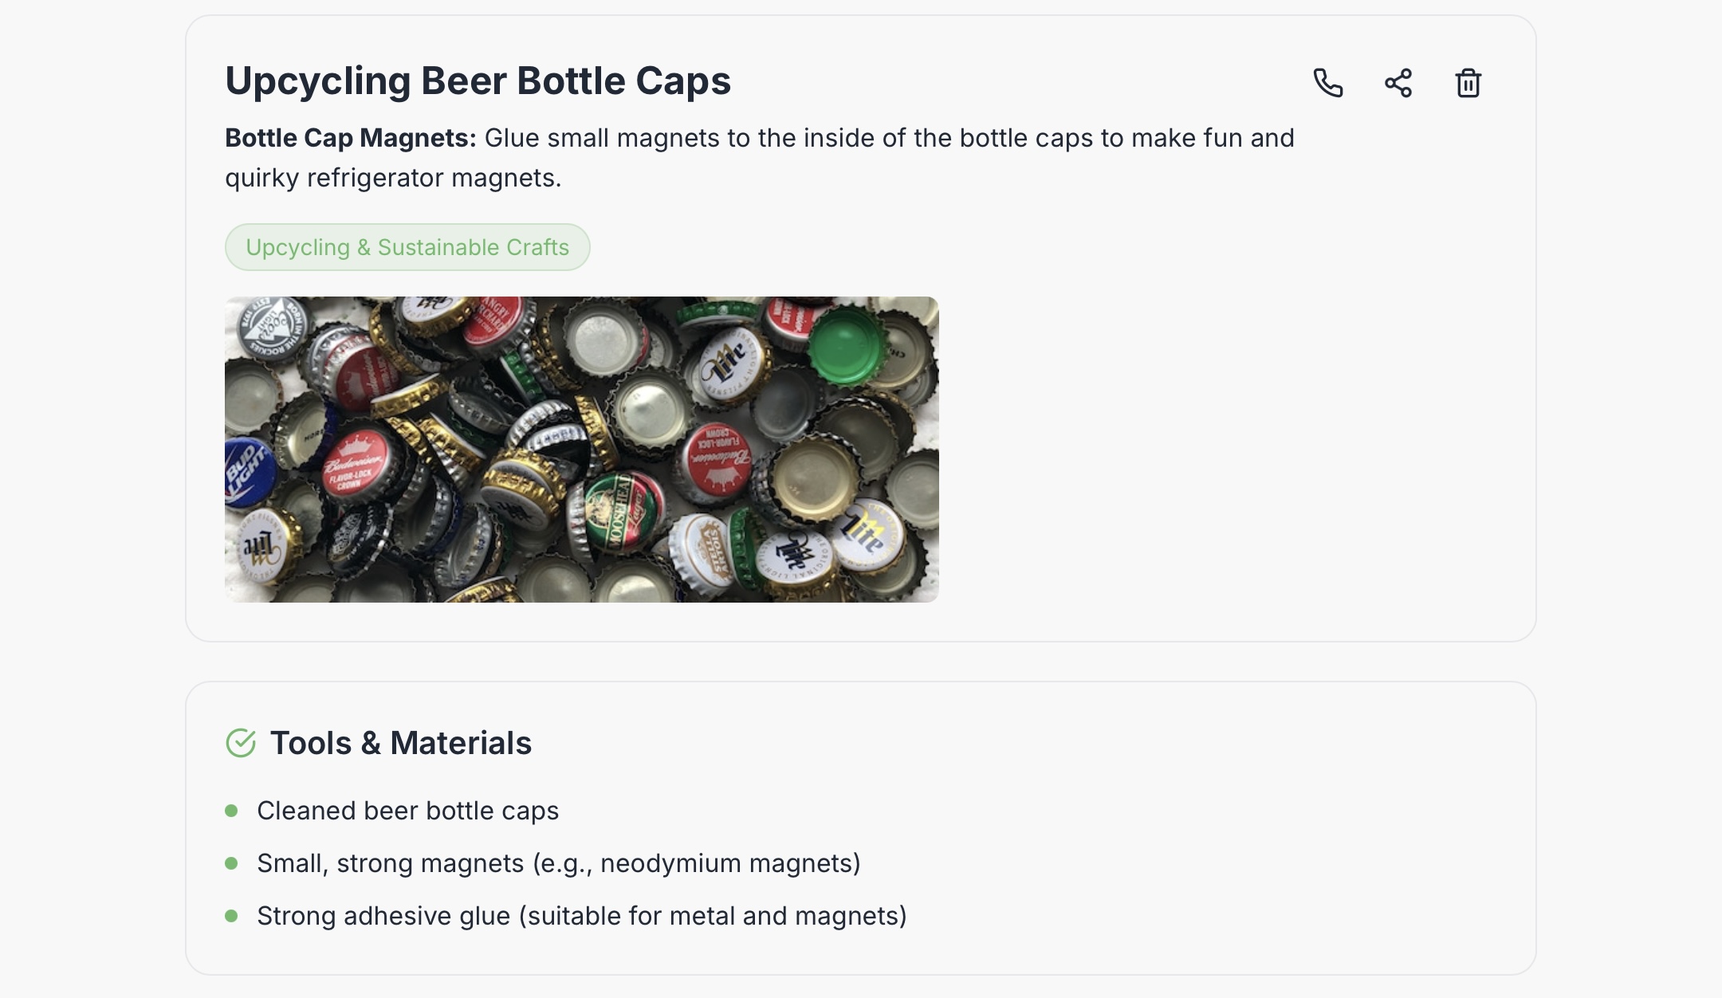Click green bullet beside Small, strong magnets
Viewport: 1722px width, 998px height.
pos(232,863)
